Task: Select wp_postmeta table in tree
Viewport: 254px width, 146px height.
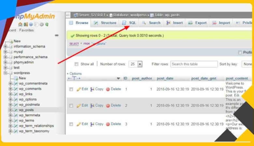Action: coord(29,105)
